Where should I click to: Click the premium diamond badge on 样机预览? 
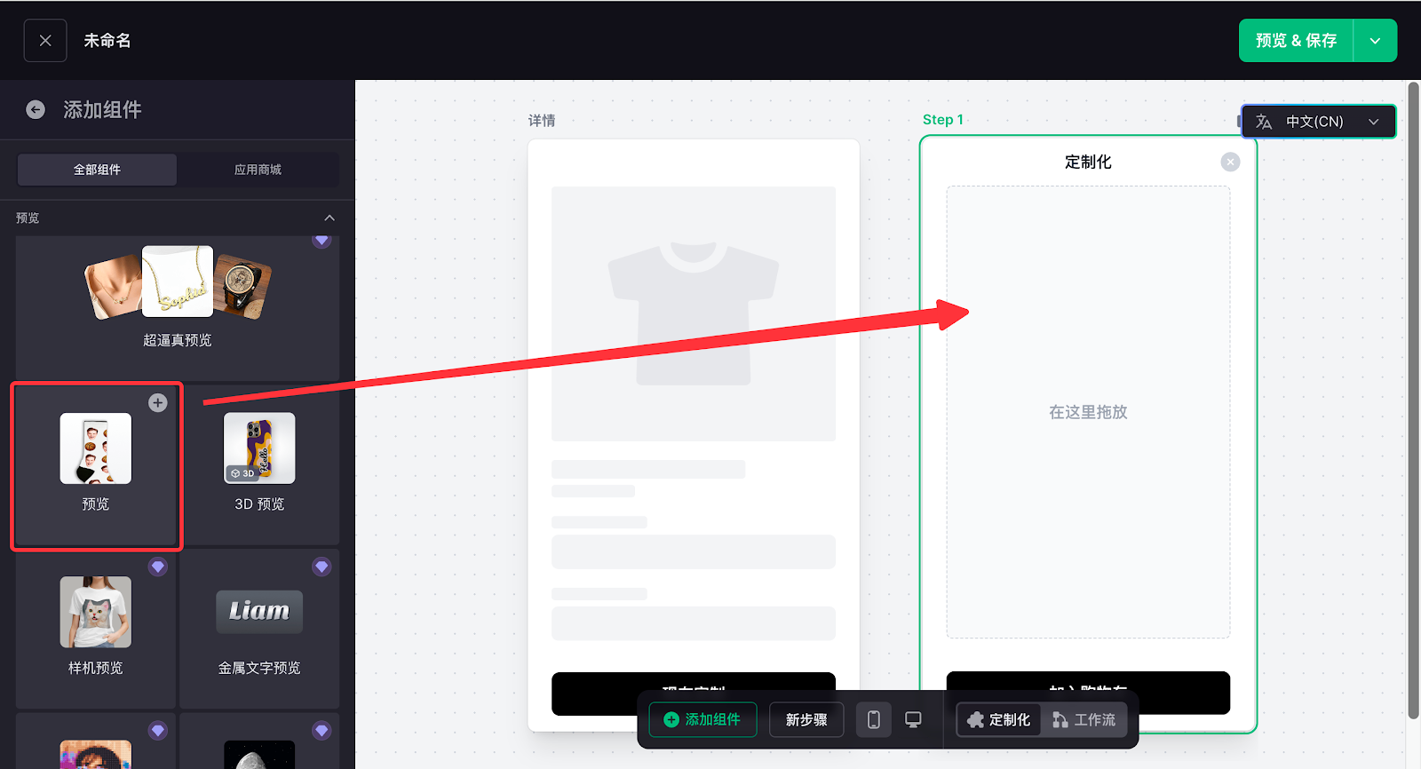[x=157, y=567]
